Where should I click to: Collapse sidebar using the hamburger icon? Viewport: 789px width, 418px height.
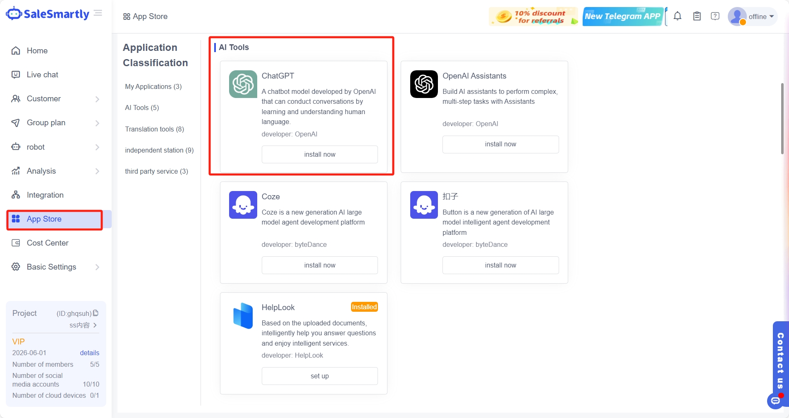pos(98,13)
